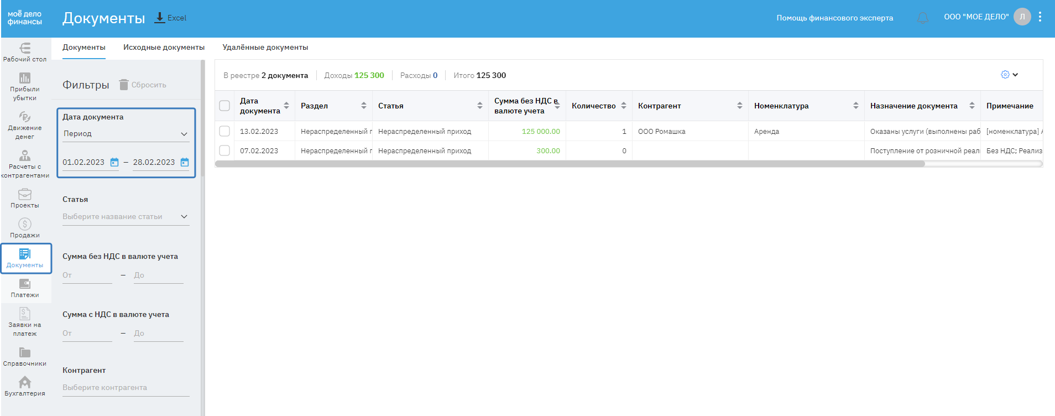1055x416 pixels.
Task: Toggle the select-all checkbox in table header
Action: (x=224, y=106)
